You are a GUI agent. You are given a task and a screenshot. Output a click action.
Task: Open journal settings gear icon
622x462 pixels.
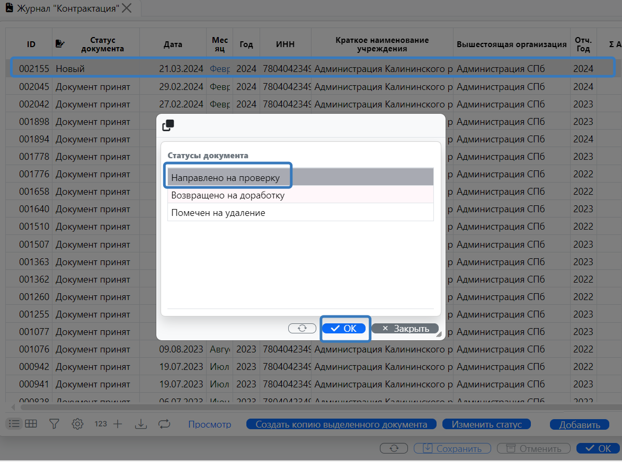coord(78,424)
